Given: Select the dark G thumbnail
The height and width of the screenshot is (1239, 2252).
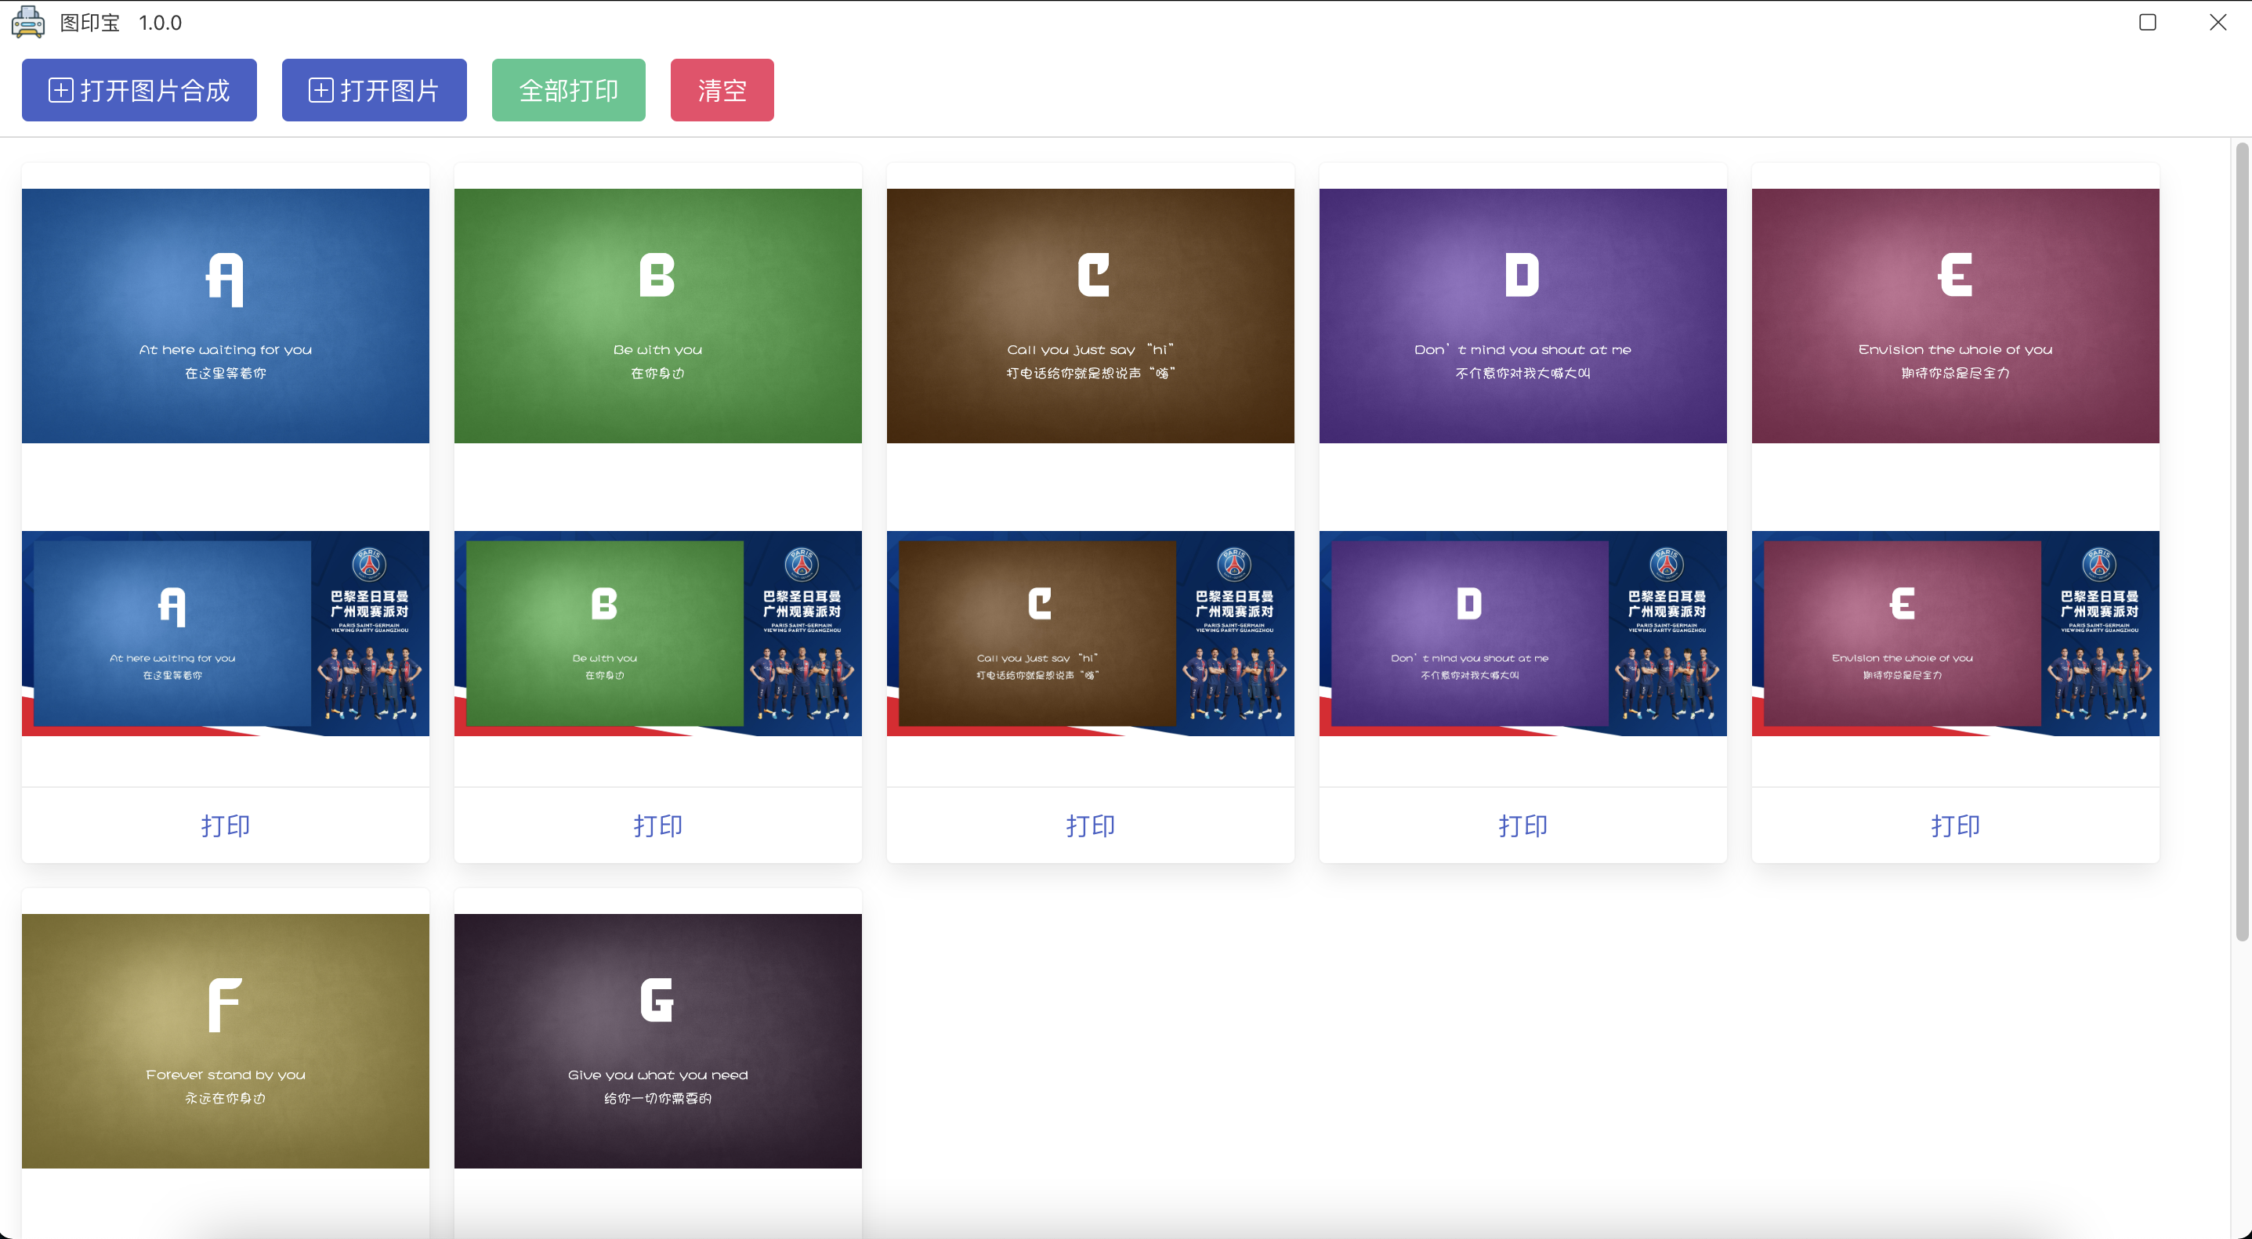Looking at the screenshot, I should coord(658,1041).
